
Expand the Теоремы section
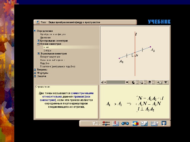(35, 70)
